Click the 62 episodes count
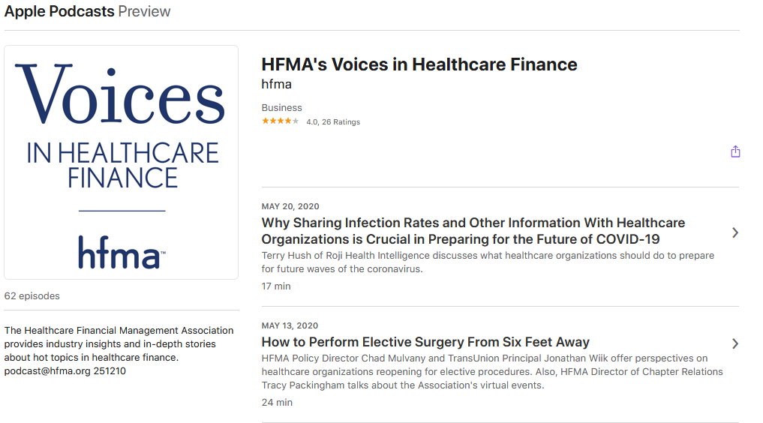The height and width of the screenshot is (423, 763). [32, 295]
